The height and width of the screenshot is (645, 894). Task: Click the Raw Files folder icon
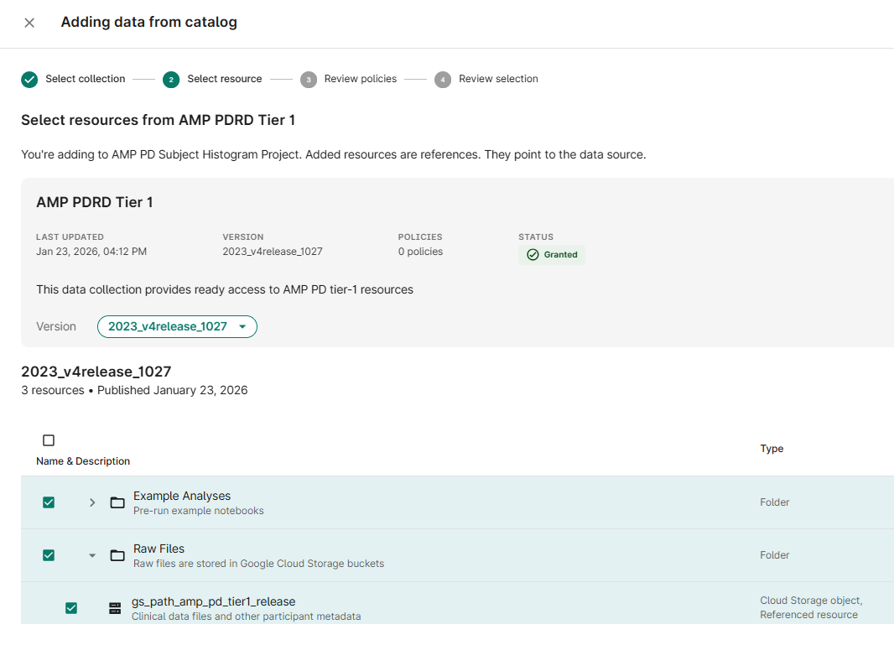coord(117,555)
